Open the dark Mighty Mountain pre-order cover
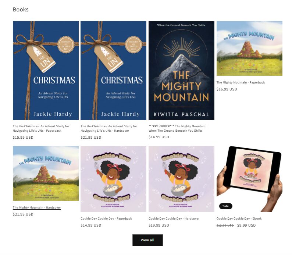292x256 pixels. click(181, 70)
